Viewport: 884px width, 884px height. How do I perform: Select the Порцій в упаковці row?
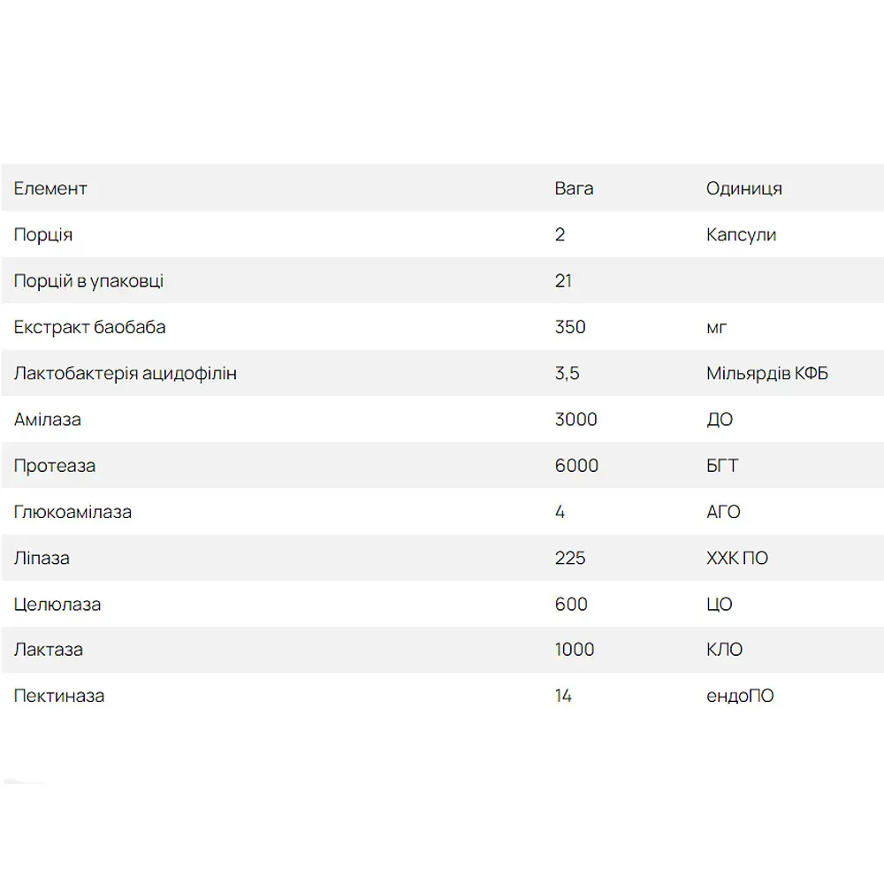[x=442, y=281]
